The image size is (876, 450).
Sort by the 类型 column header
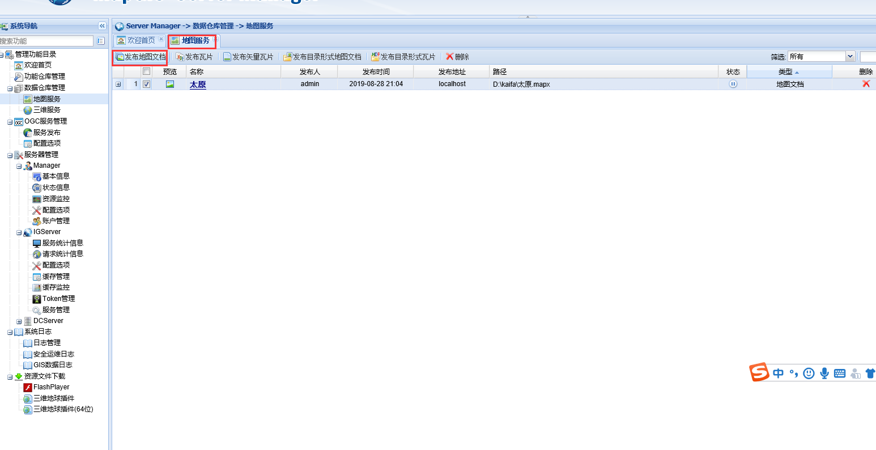(x=789, y=71)
